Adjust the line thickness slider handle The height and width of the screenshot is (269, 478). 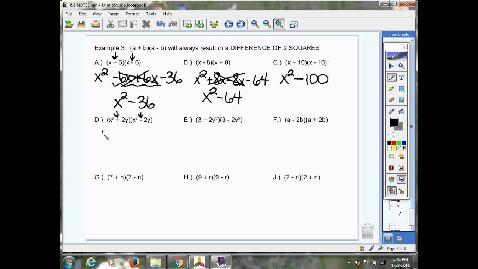point(393,135)
